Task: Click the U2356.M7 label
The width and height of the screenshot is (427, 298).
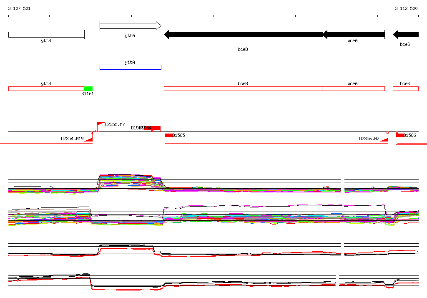Action: (x=369, y=139)
